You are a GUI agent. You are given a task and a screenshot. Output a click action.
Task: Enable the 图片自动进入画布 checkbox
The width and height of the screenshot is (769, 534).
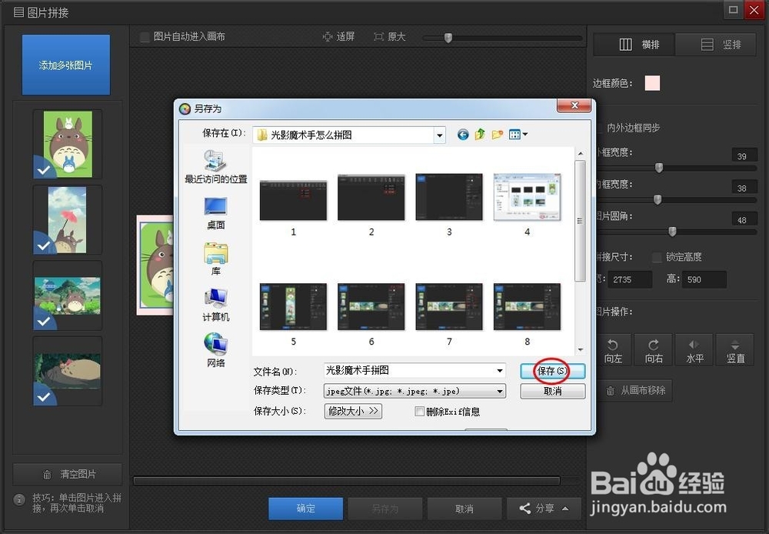click(145, 36)
